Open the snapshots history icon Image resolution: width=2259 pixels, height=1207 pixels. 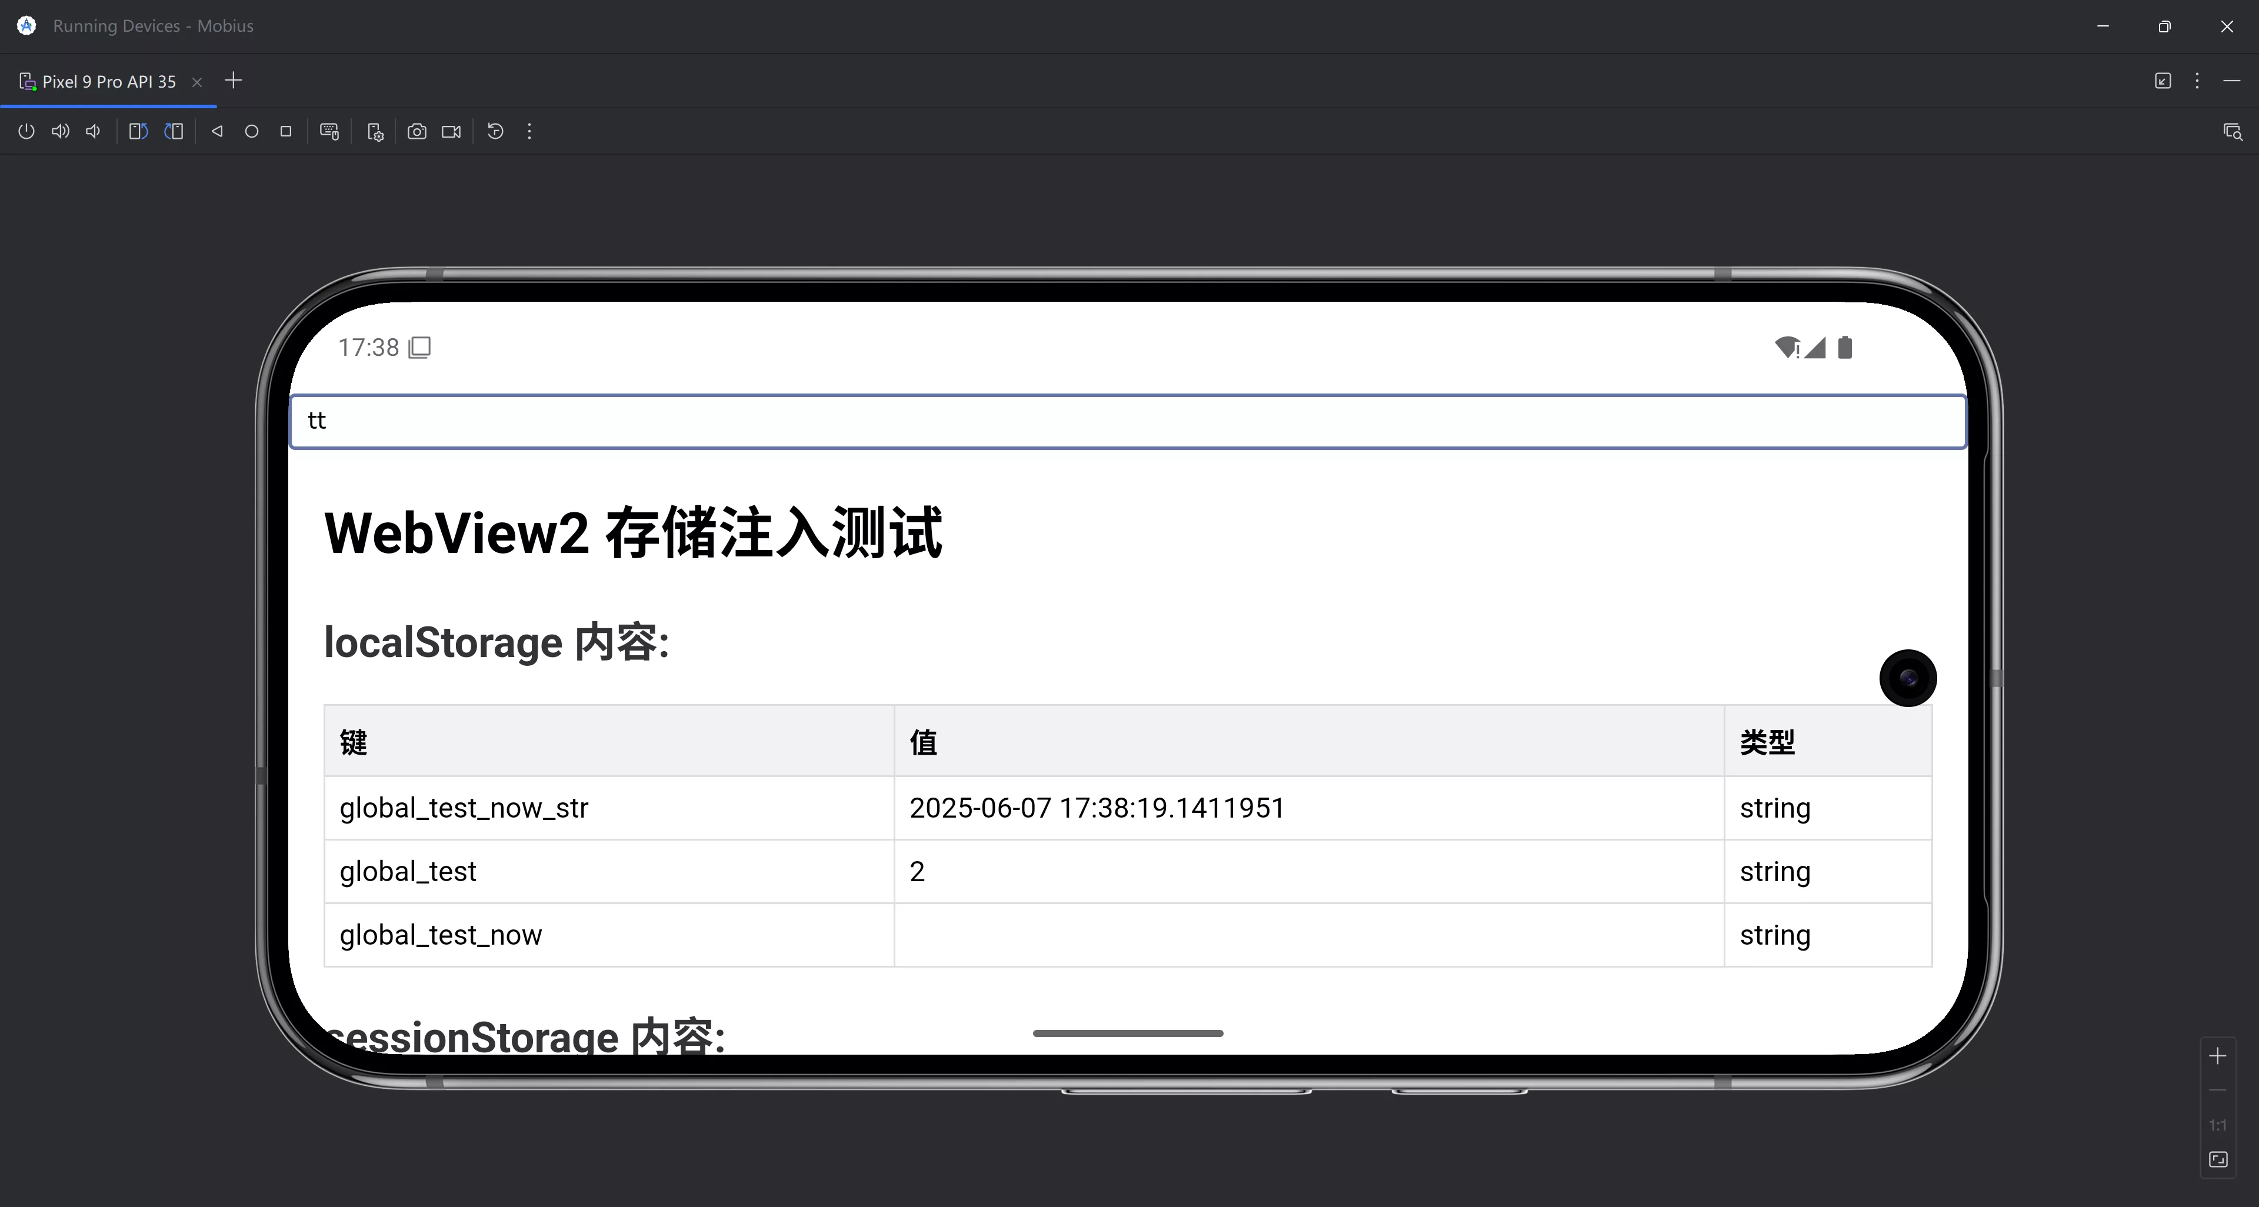[x=495, y=132]
